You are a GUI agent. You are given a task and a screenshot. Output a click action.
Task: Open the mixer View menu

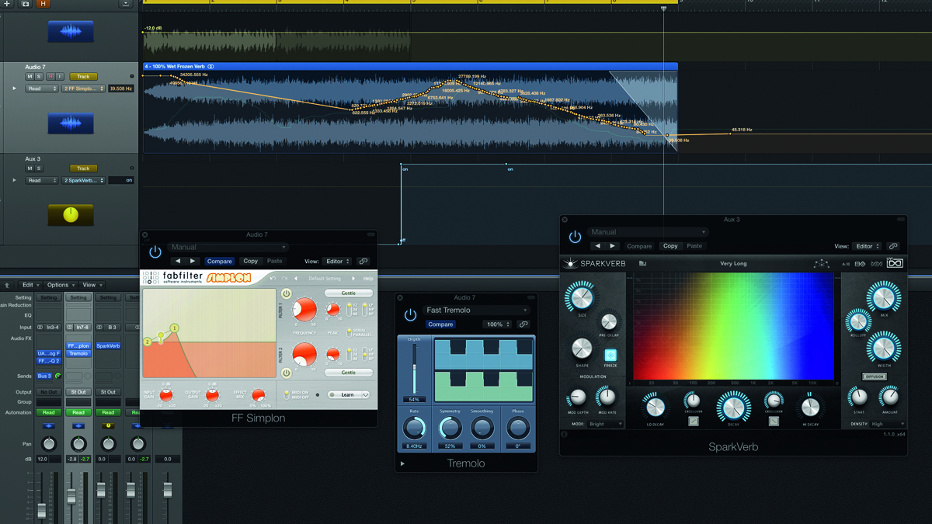pyautogui.click(x=92, y=285)
